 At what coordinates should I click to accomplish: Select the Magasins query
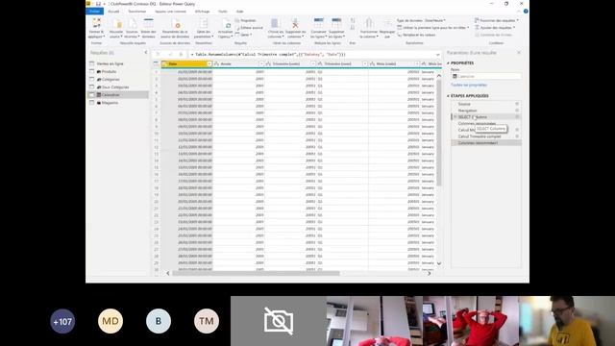(x=117, y=103)
